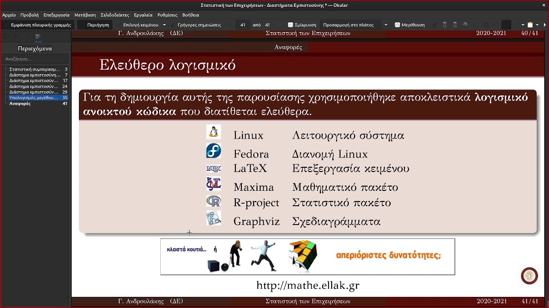
Task: Select the squiggle annotation tool
Action: 455,25
